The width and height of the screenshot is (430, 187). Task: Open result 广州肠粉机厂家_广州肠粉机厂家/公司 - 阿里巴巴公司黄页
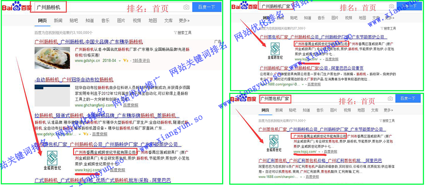[x=311, y=68]
